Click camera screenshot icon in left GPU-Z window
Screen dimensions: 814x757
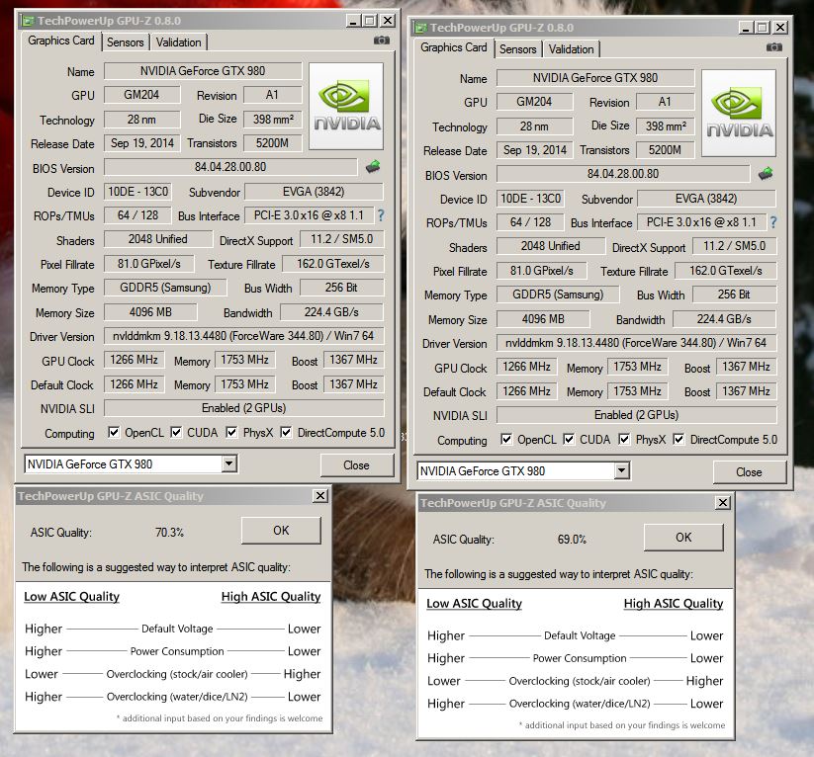coord(382,41)
